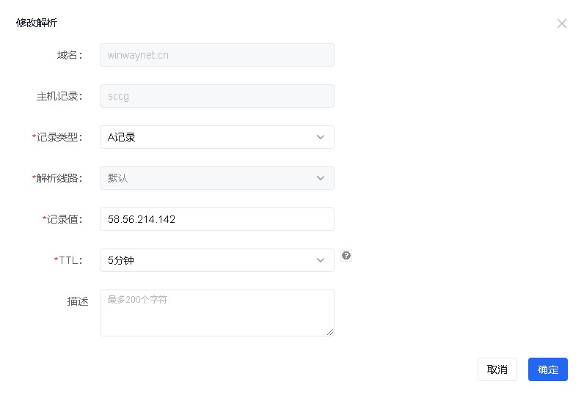The height and width of the screenshot is (398, 584).
Task: Focus the 记录值 field showing 58.56.214.142
Action: [217, 219]
